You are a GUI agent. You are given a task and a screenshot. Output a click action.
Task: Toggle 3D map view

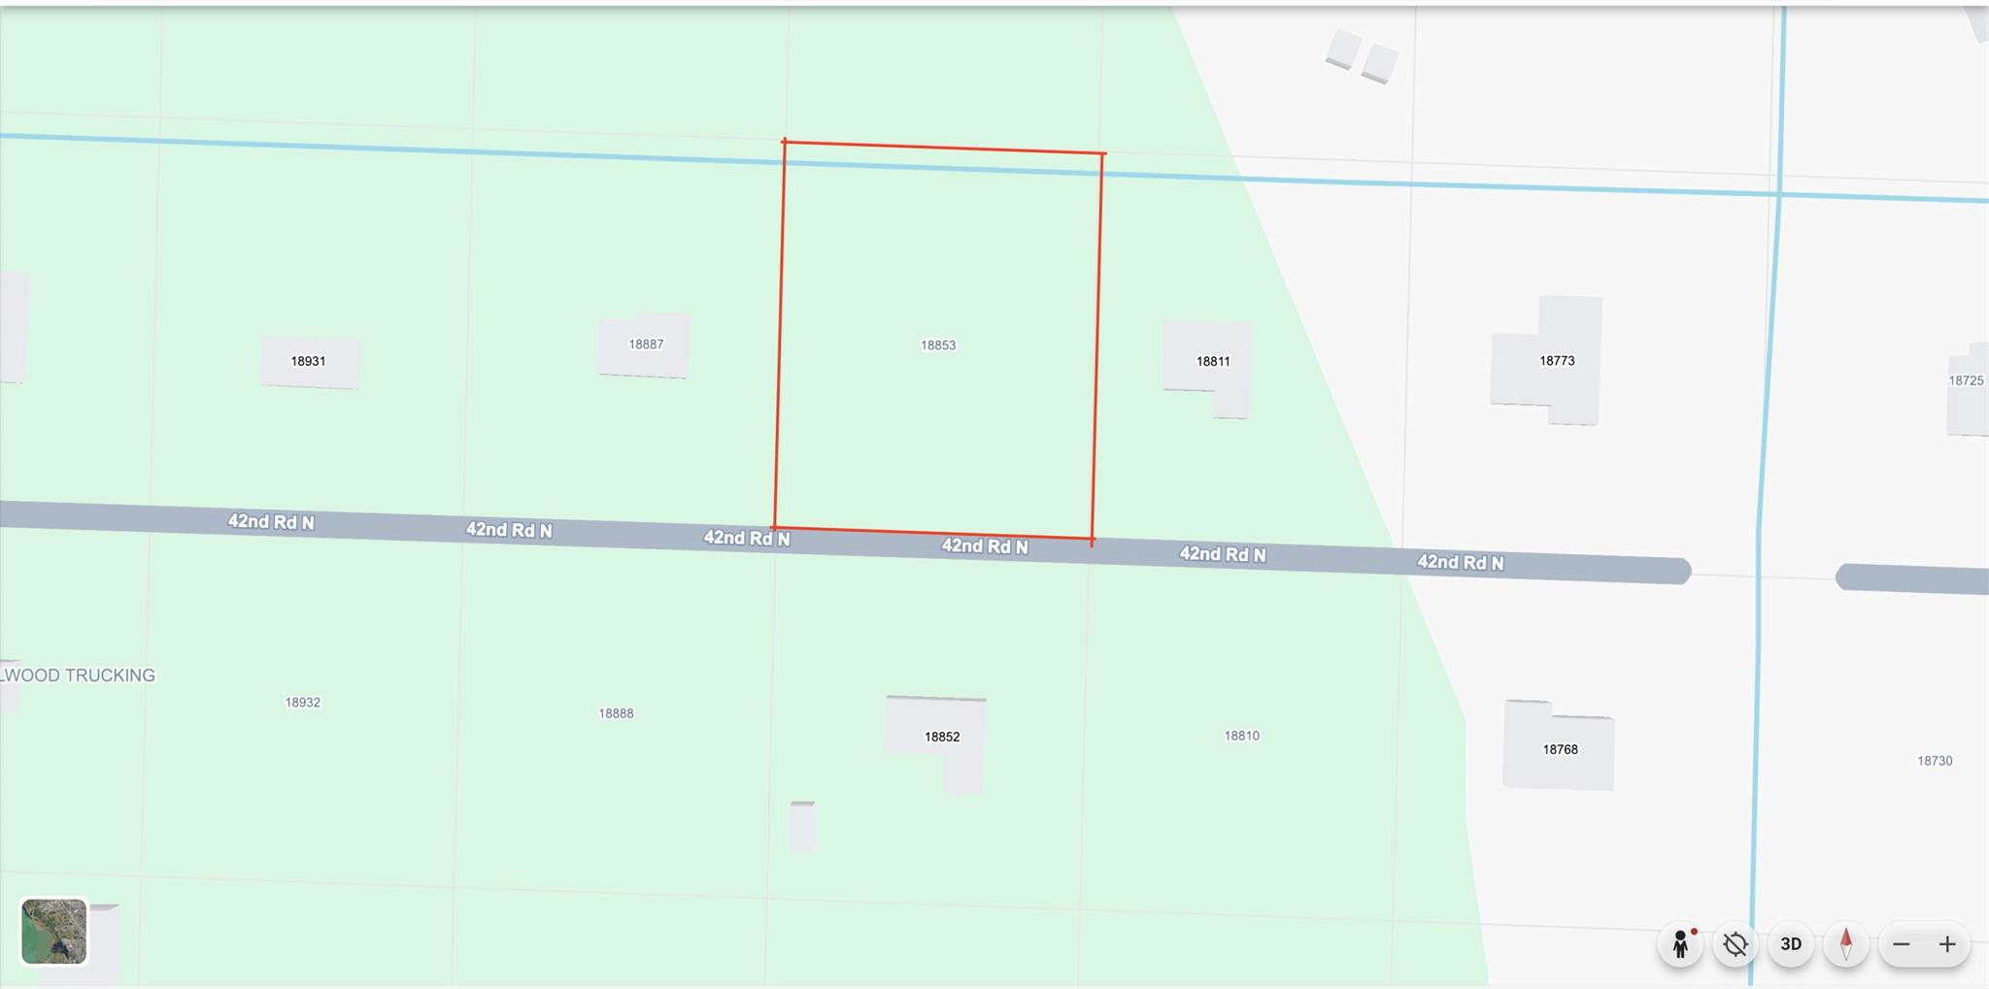point(1792,942)
